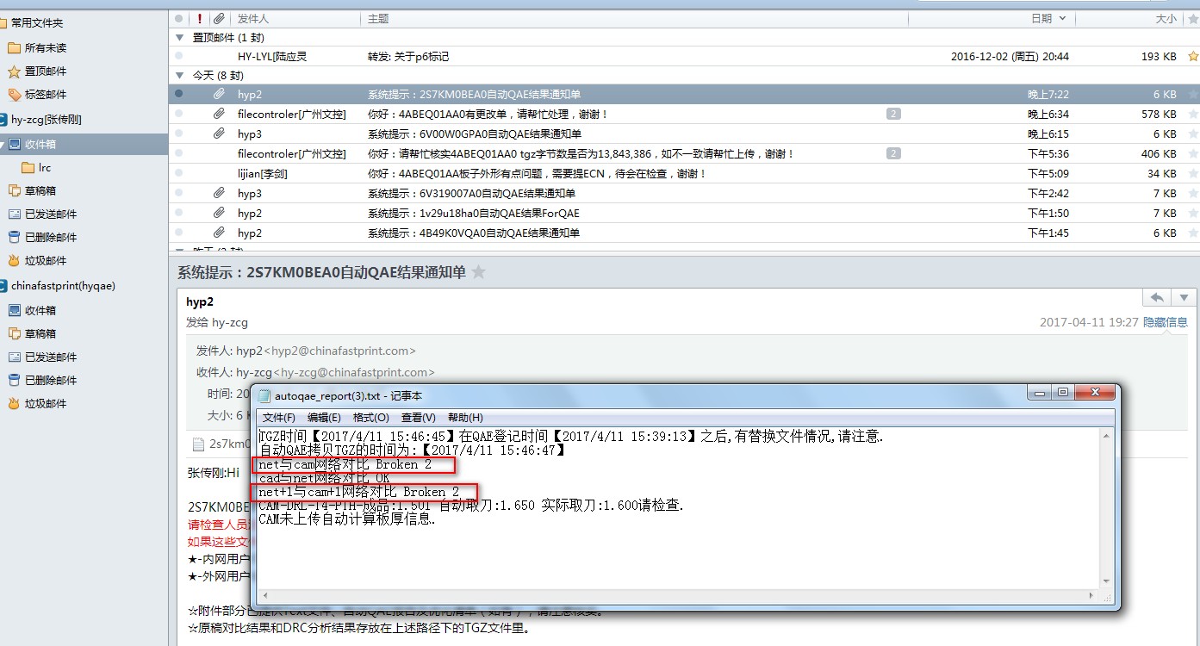Screen dimensions: 1200x646
Task: Toggle the star on the HY-LYL pinned email
Action: pyautogui.click(x=1193, y=56)
